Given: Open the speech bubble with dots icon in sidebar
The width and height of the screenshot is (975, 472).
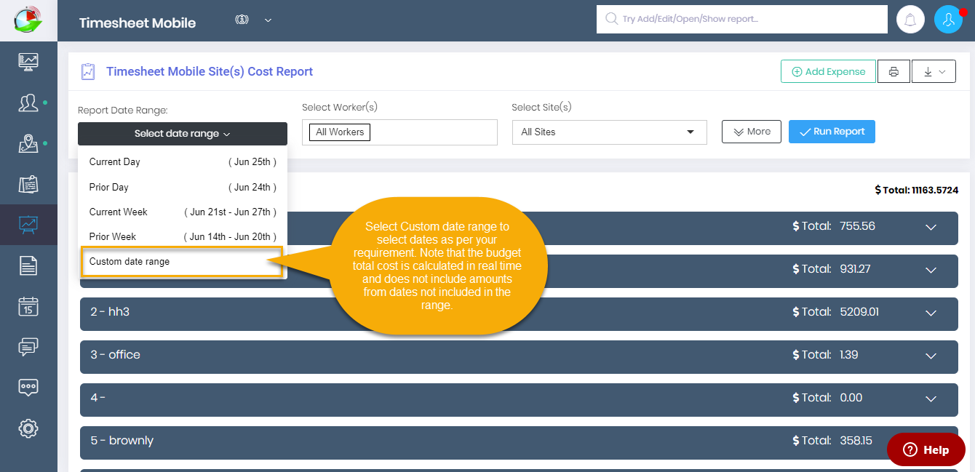Looking at the screenshot, I should point(28,387).
